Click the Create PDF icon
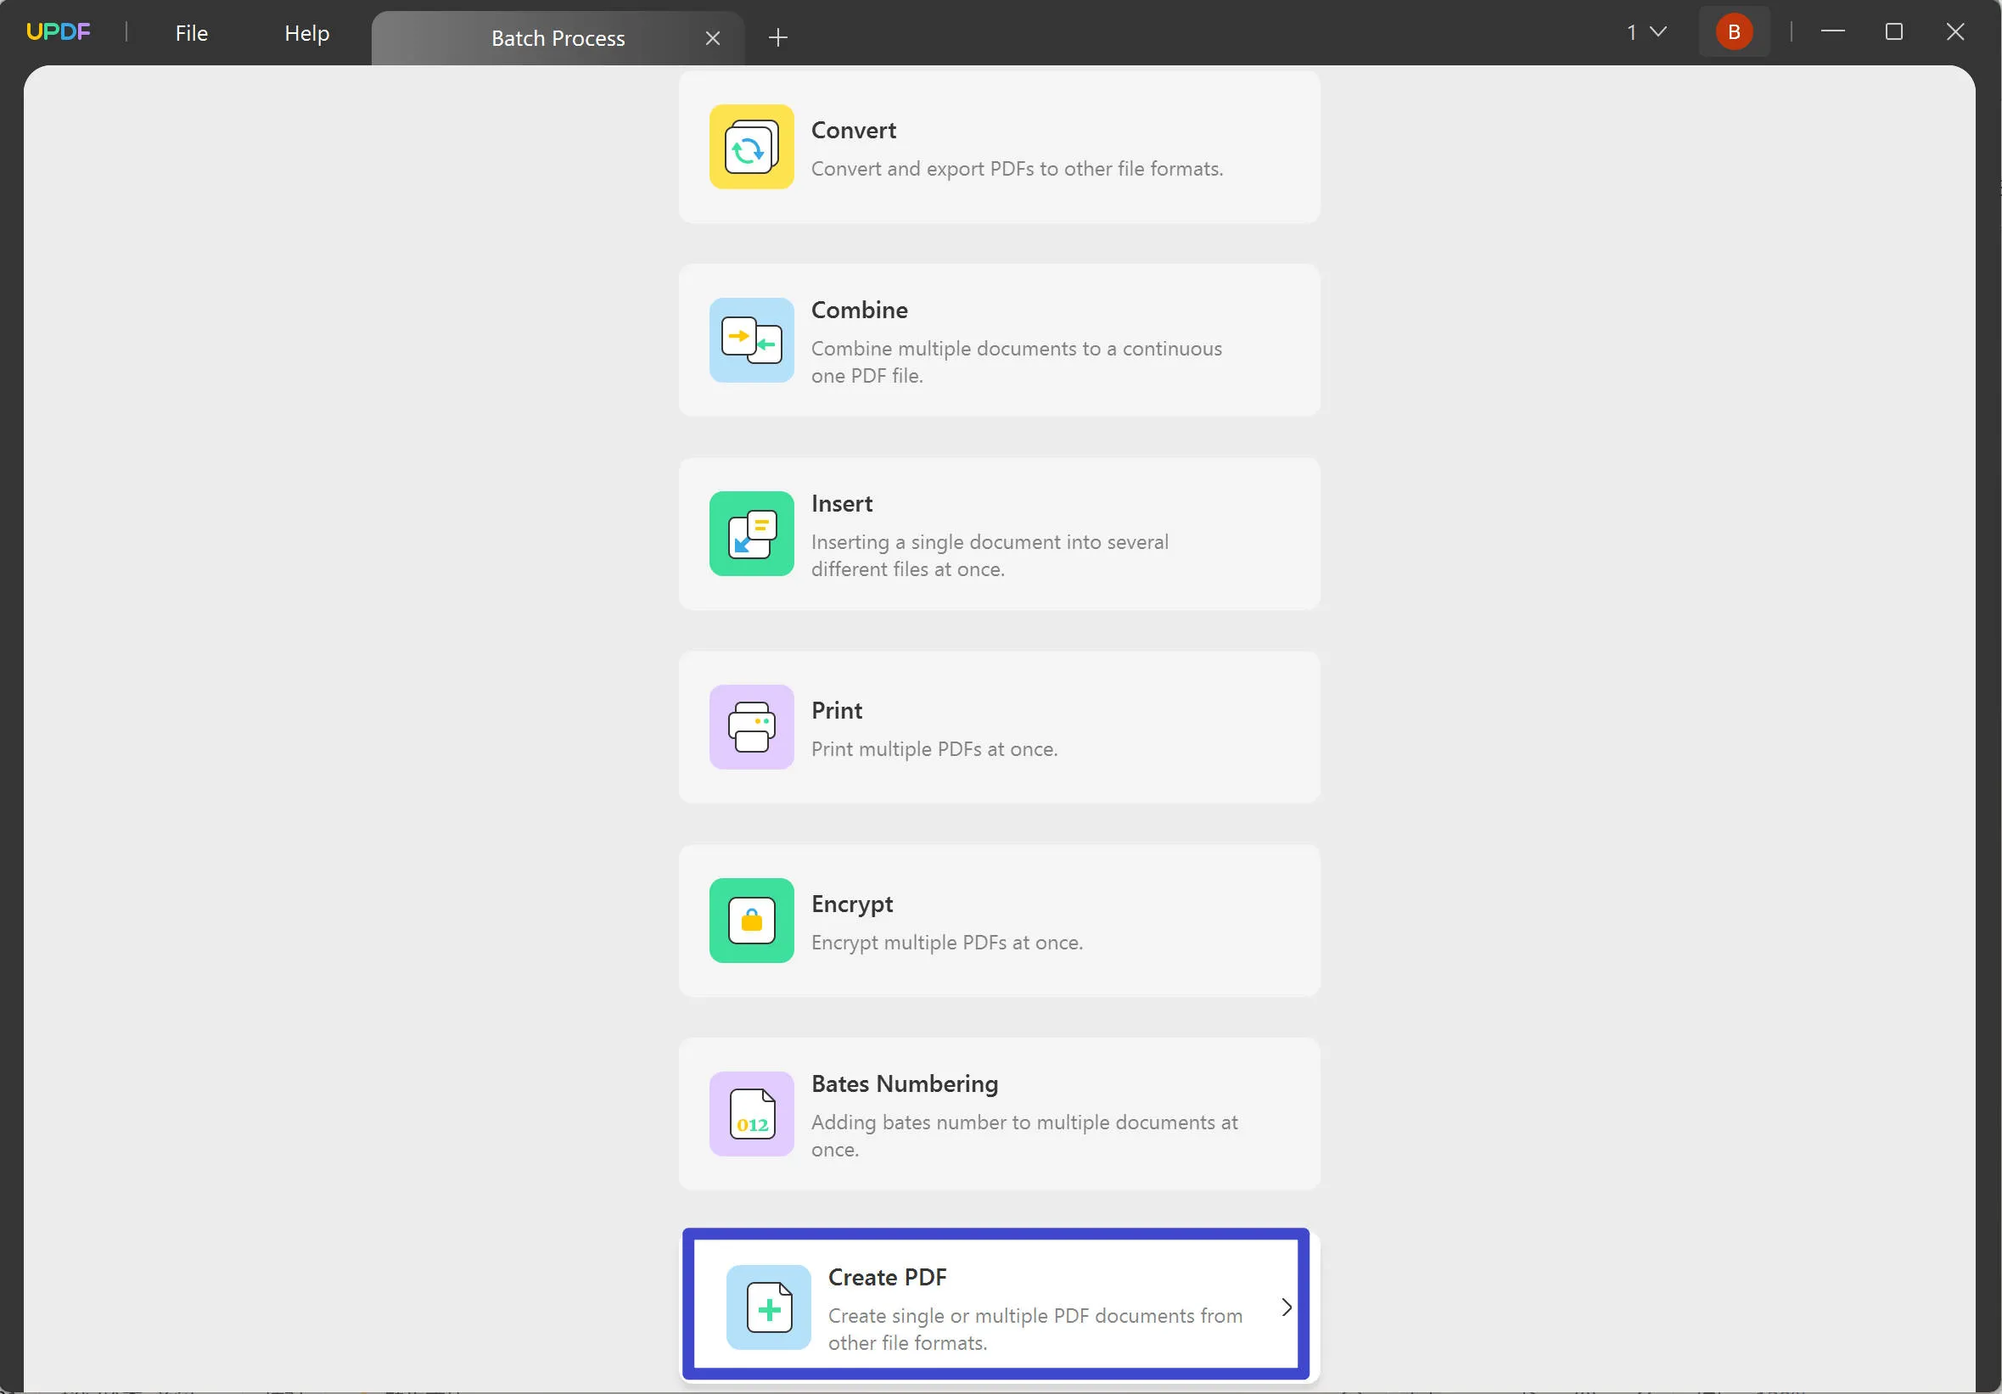 (x=768, y=1306)
